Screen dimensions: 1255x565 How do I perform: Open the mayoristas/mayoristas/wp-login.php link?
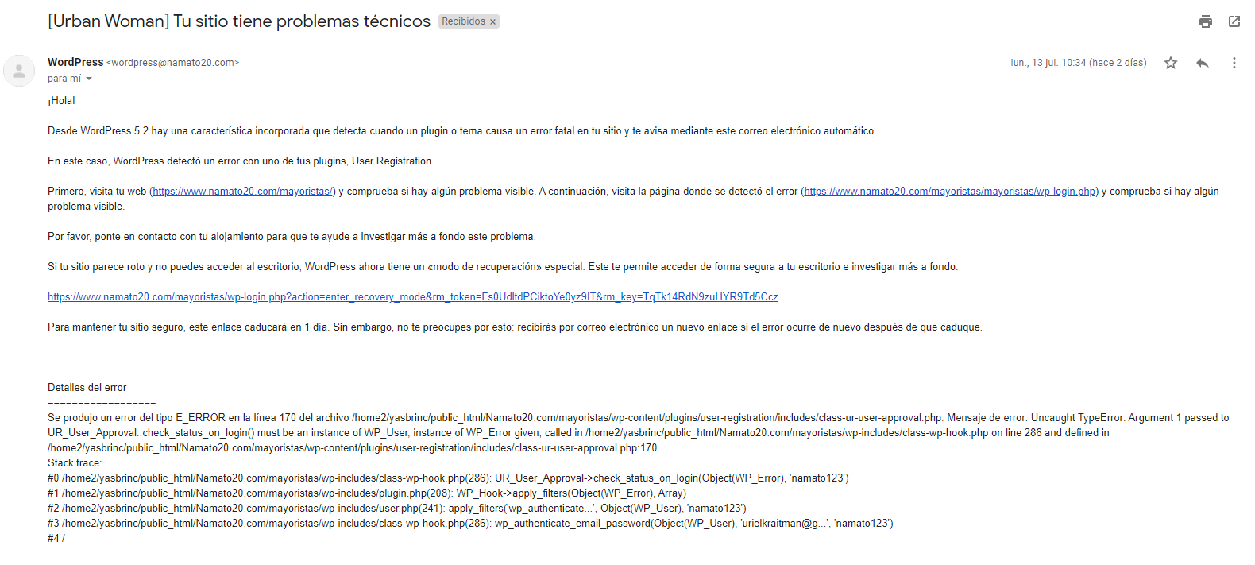pyautogui.click(x=950, y=192)
